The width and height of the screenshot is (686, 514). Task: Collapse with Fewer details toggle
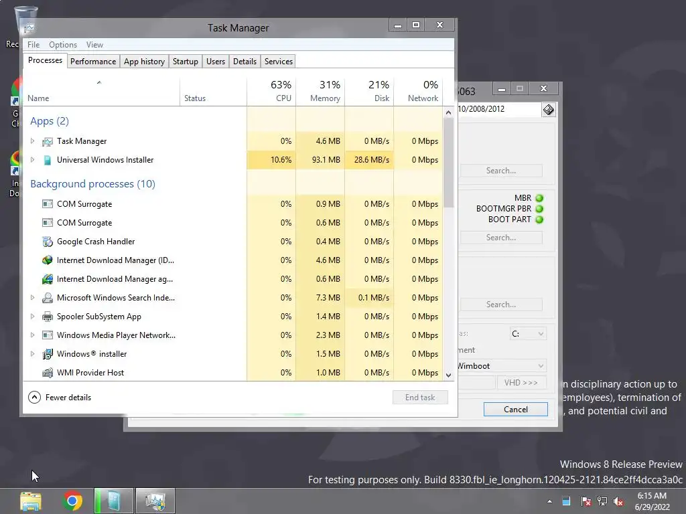point(60,398)
